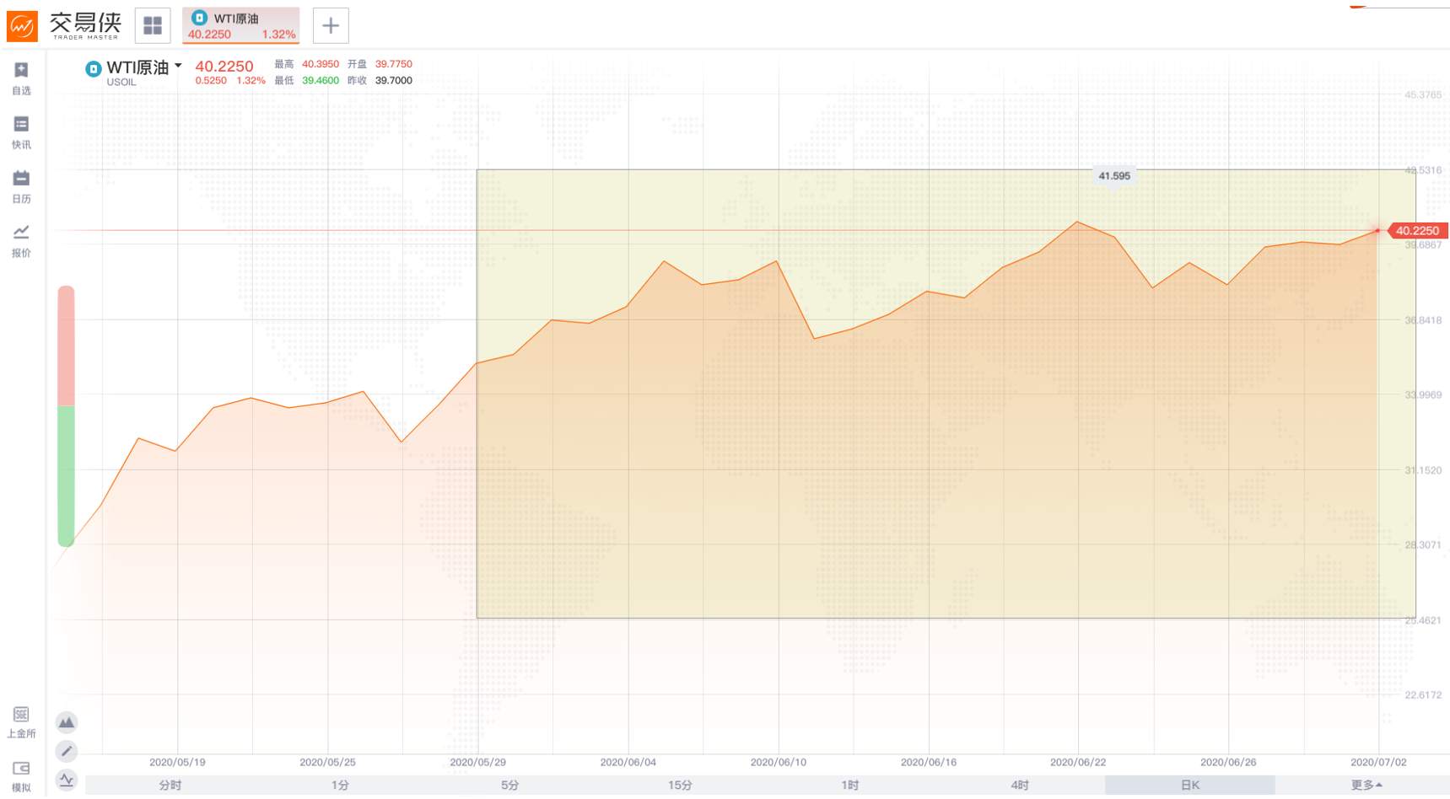The width and height of the screenshot is (1450, 799).
Task: Open 报价 quotes in sidebar
Action: (21, 241)
